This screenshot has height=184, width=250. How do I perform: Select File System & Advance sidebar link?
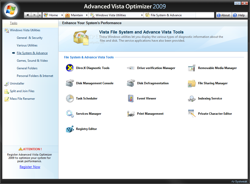(x=32, y=53)
